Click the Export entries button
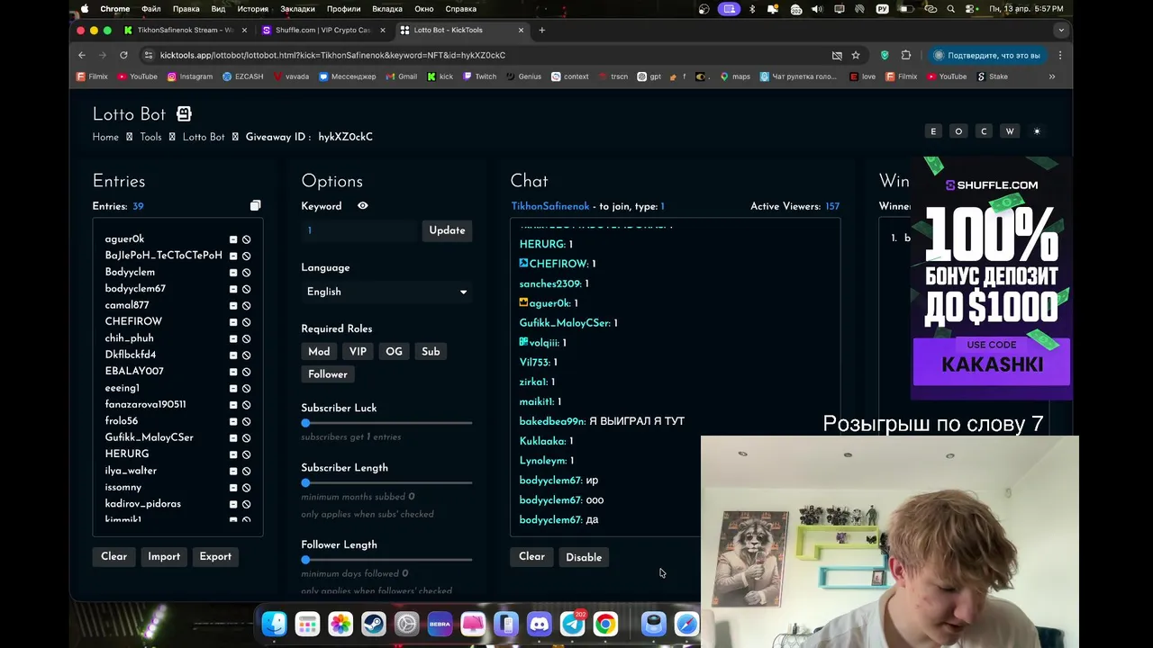Image resolution: width=1153 pixels, height=648 pixels. pos(215,556)
